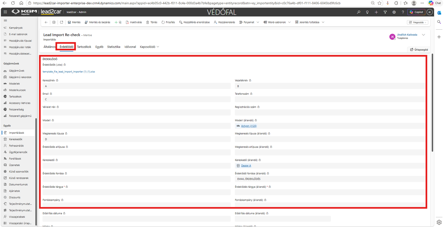The width and height of the screenshot is (444, 227).
Task: Open the Űrlapsegéd form assistant
Action: coord(419,50)
